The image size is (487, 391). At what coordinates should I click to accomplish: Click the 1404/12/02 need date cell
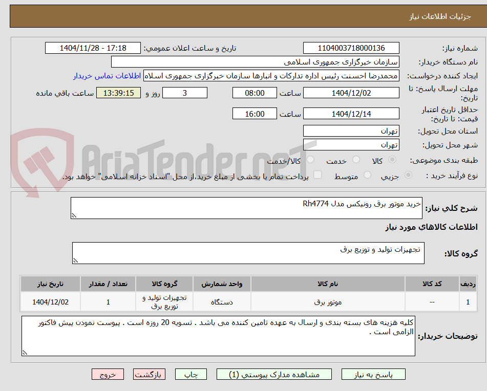(x=50, y=301)
